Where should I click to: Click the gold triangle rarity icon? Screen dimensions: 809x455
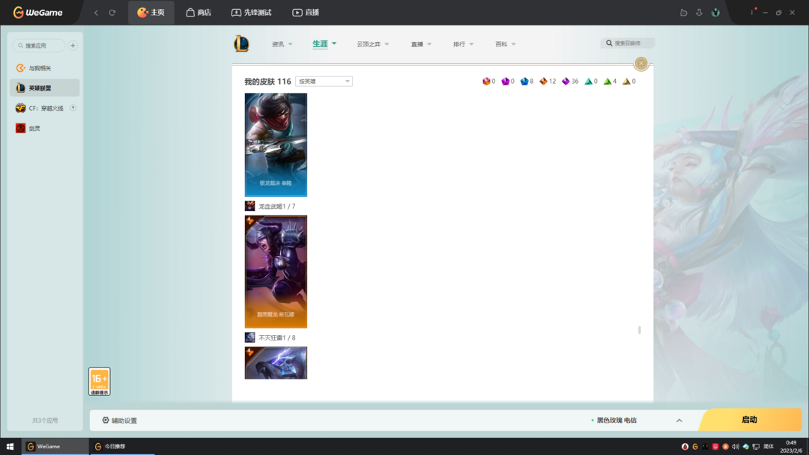tap(626, 82)
